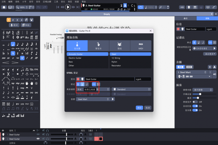
Task: Choose the 鼓组 drum kit category
Action: tap(119, 45)
